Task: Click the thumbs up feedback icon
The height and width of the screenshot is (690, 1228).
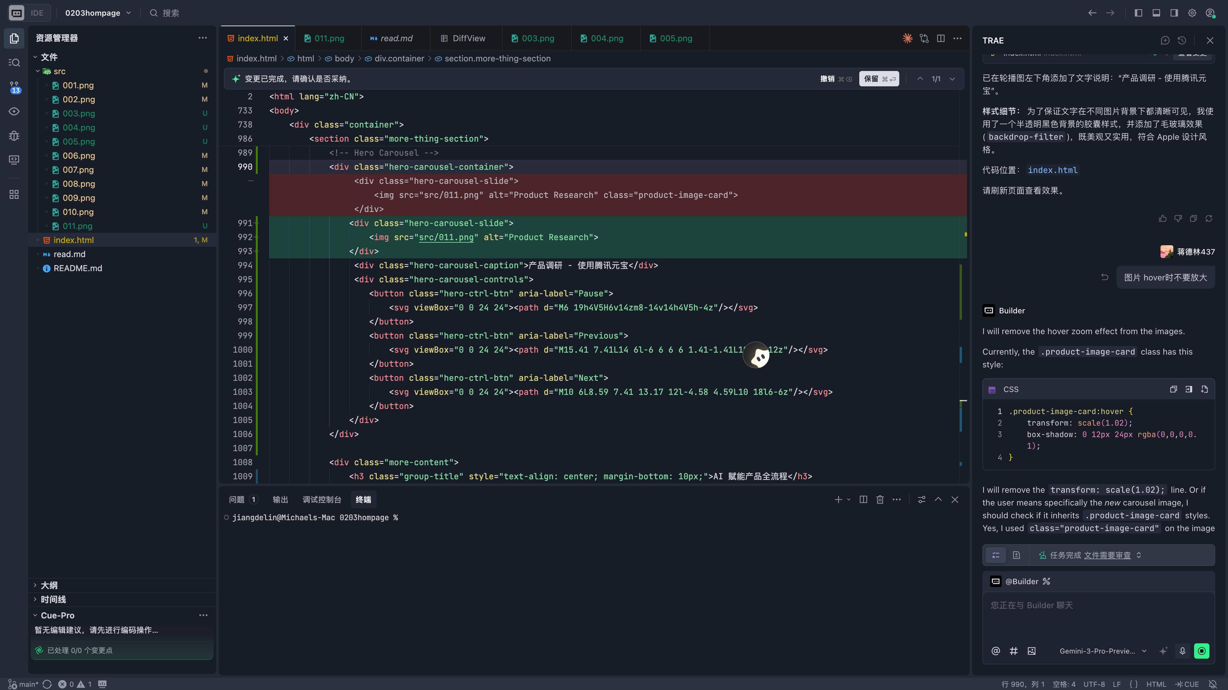Action: pos(1163,218)
